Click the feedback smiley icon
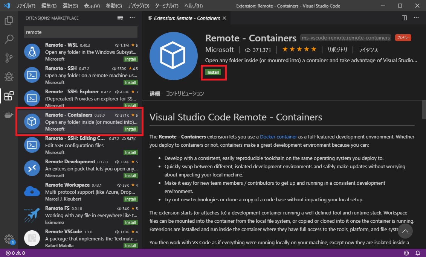Viewport: 426px width, 257px height. coord(406,253)
